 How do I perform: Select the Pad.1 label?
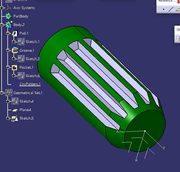(x=24, y=33)
